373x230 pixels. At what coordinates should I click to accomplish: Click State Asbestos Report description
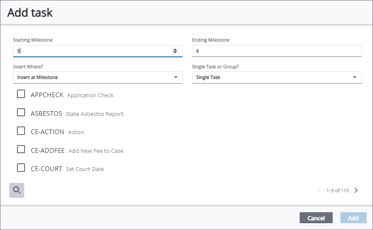tap(95, 114)
